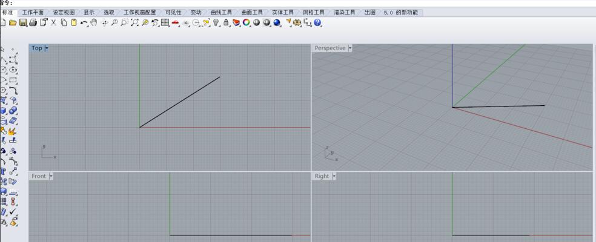596x242 pixels.
Task: Select the Zoom Window icon
Action: [x=124, y=23]
